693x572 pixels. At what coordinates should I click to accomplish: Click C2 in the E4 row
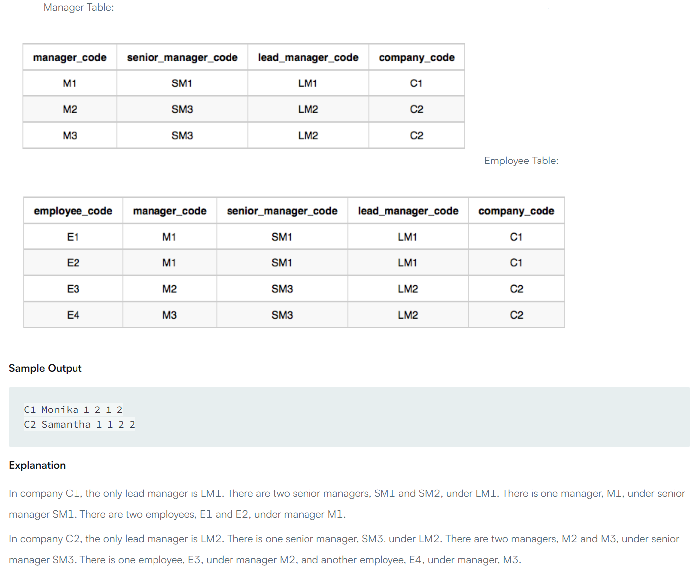coord(516,315)
